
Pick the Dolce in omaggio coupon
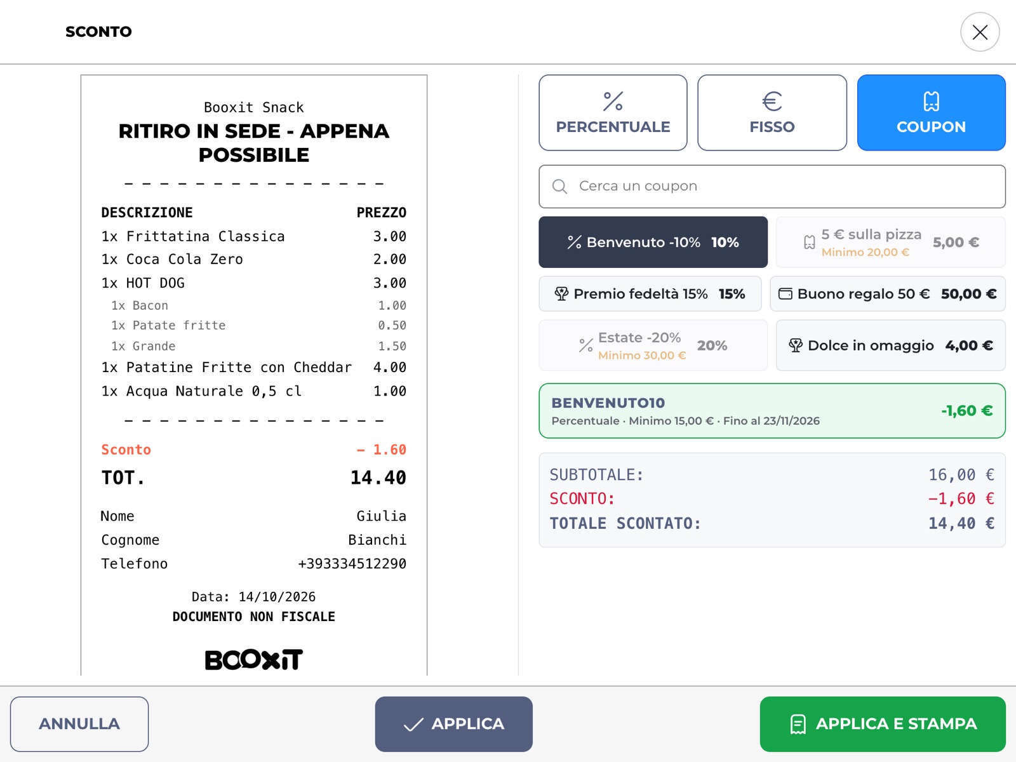890,345
